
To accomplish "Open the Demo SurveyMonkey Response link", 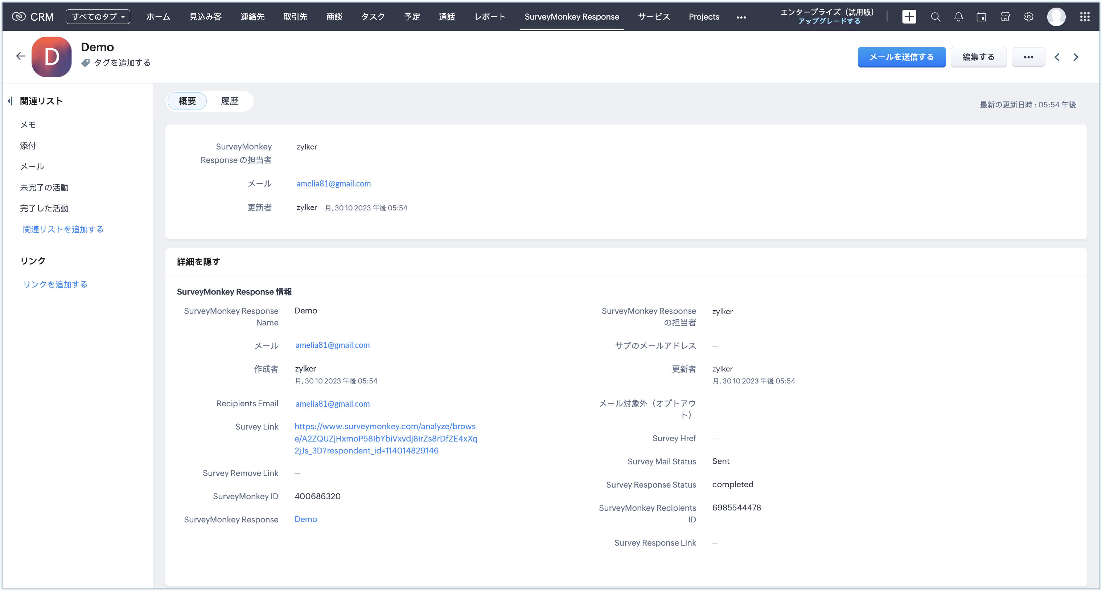I will 306,519.
